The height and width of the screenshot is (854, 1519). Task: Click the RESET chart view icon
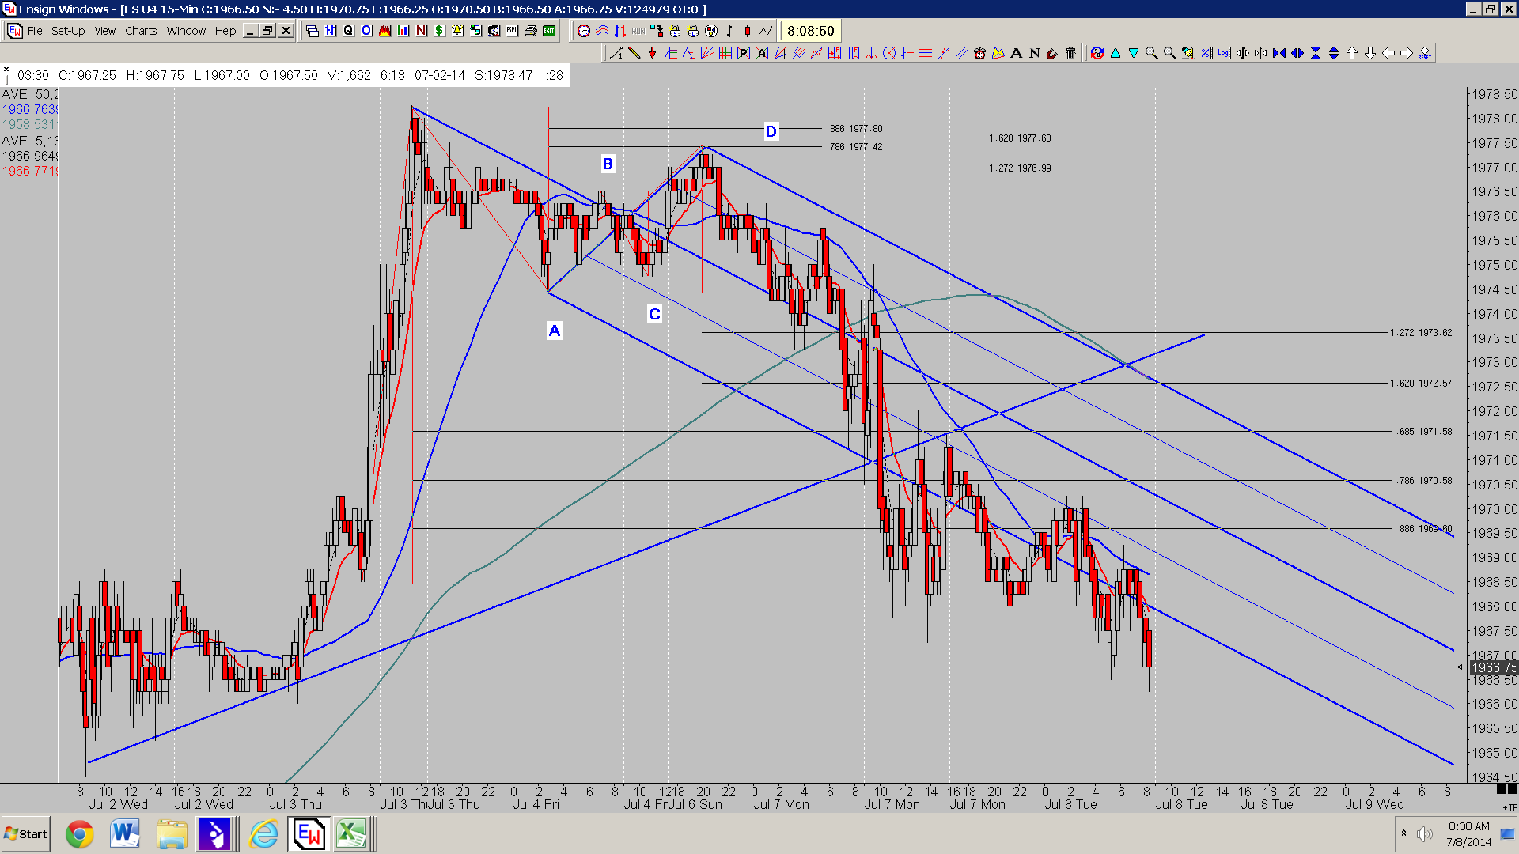1424,53
